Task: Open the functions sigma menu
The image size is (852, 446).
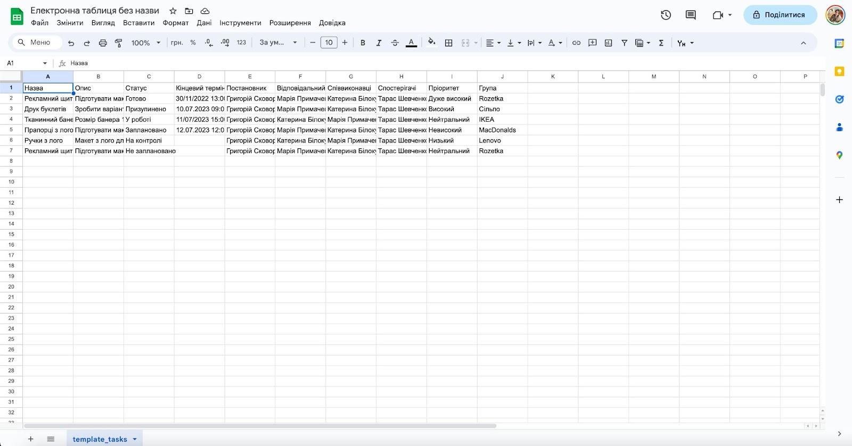Action: pos(661,43)
